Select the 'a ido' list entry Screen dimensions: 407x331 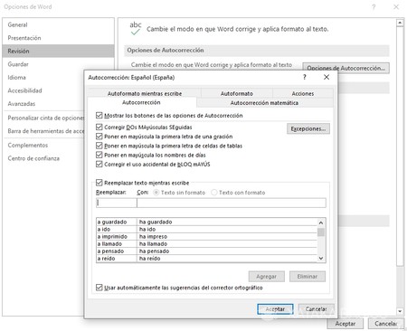tap(206, 229)
